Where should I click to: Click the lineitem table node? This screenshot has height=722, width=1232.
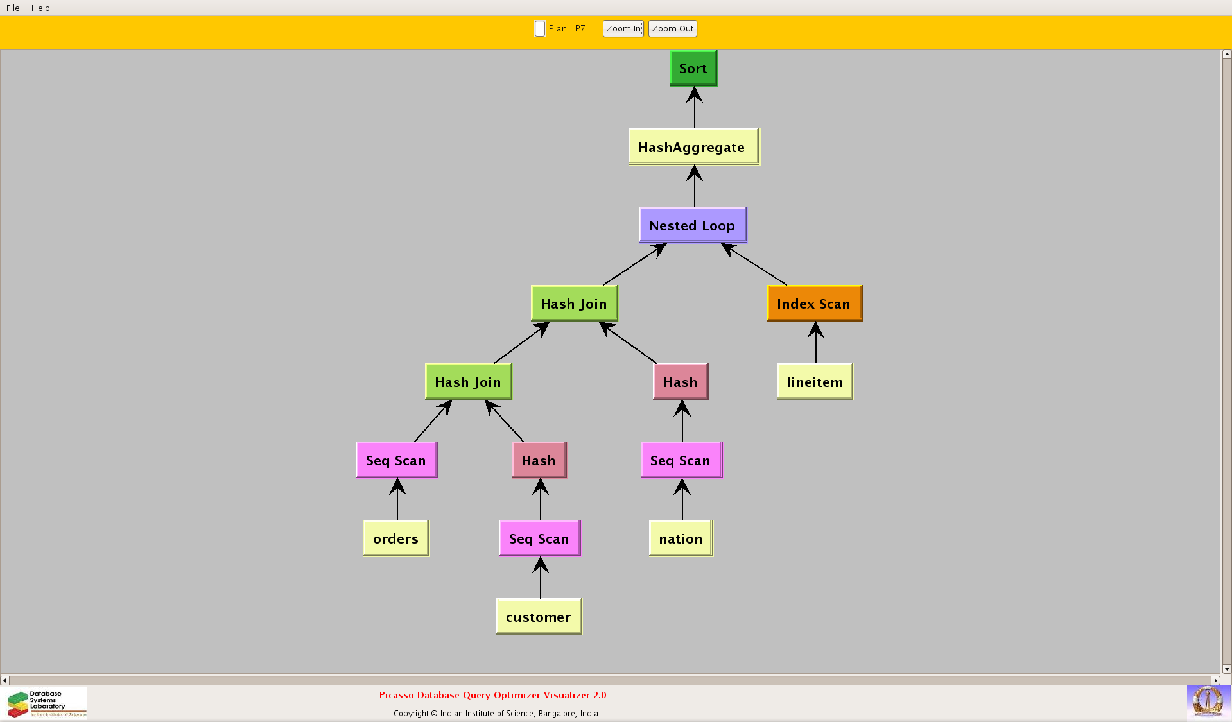click(814, 382)
